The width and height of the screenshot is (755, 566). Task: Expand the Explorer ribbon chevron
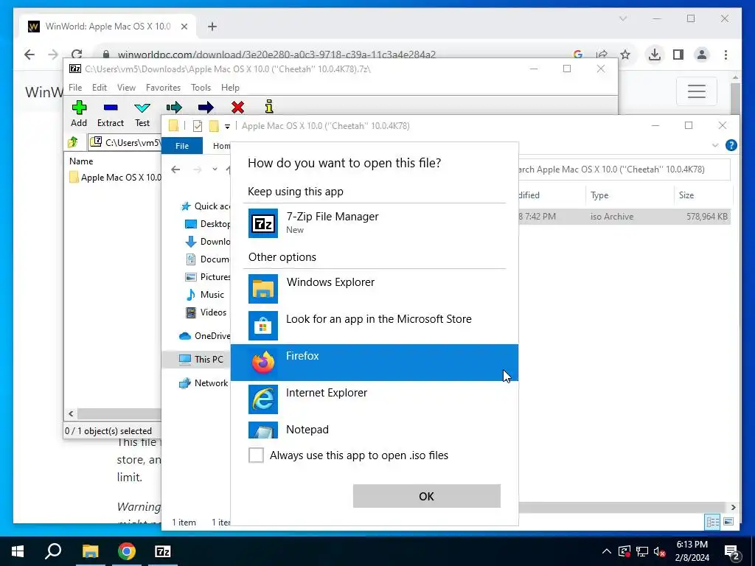click(715, 145)
